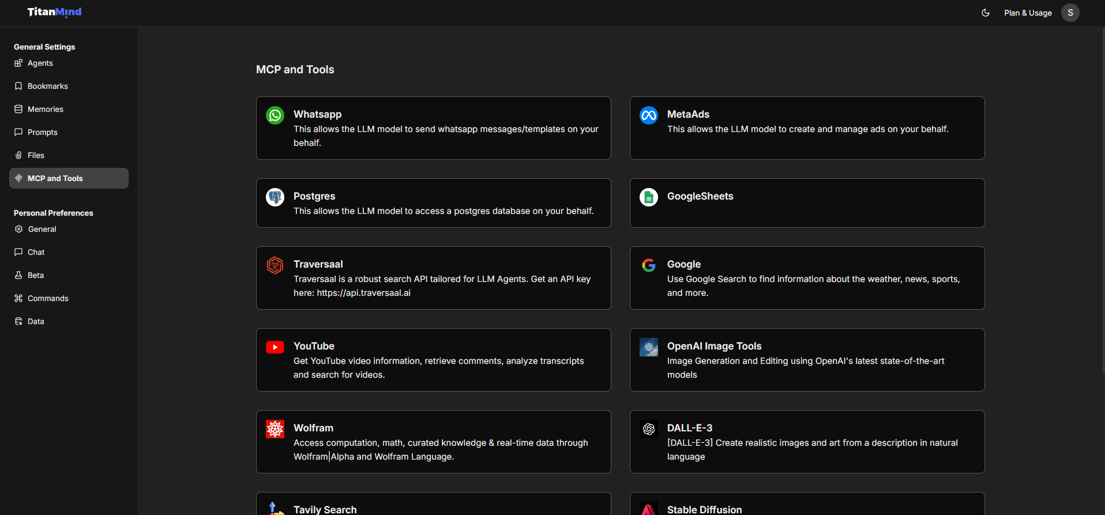
Task: Open the Agents settings page
Action: coord(40,63)
